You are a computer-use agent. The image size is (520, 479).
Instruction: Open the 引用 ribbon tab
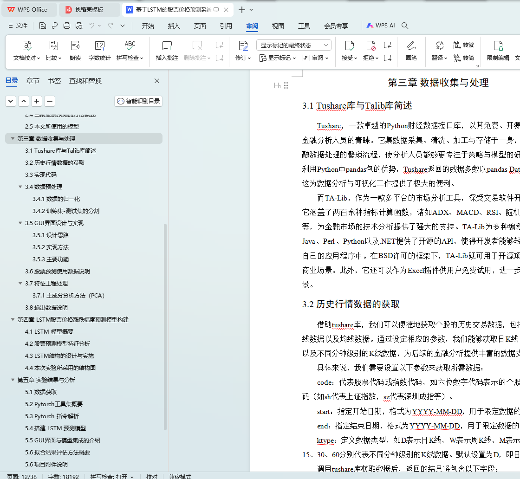pos(226,26)
